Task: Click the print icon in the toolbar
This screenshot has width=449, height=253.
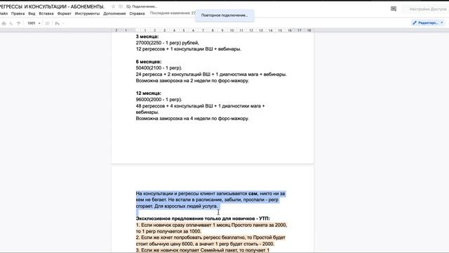Action: [4, 23]
